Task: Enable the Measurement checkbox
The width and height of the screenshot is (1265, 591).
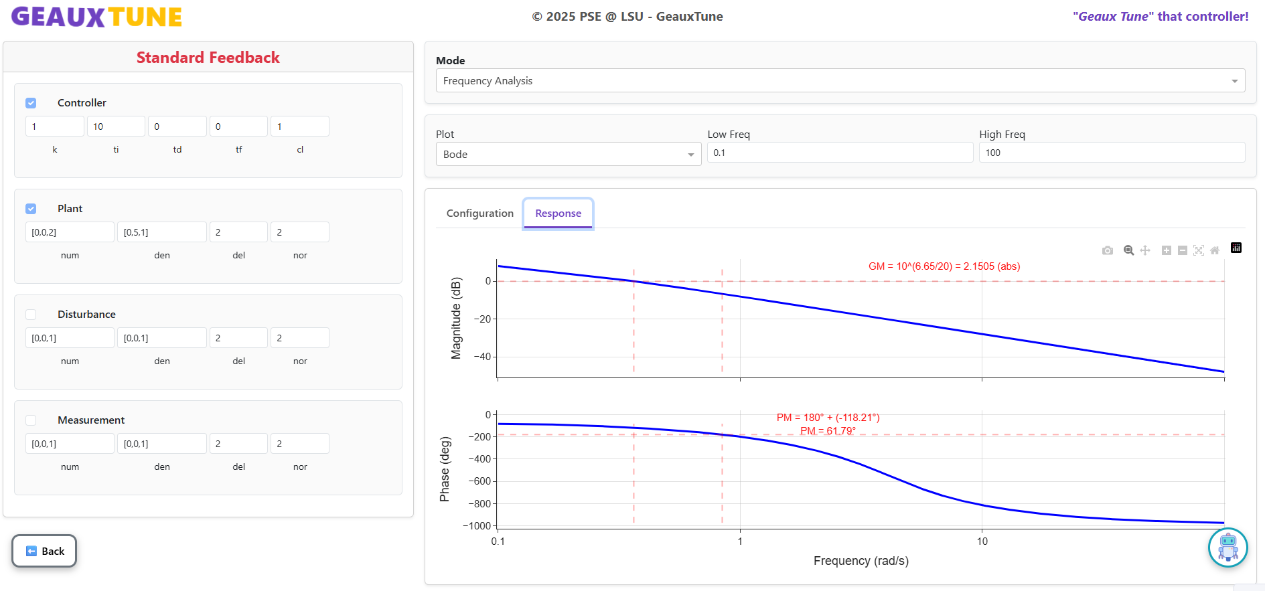Action: click(31, 420)
